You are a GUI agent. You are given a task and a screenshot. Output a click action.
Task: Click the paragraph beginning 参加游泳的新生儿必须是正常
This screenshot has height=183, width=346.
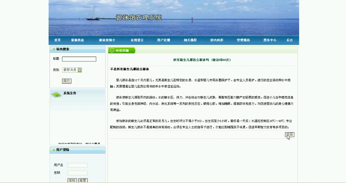coord(201,124)
